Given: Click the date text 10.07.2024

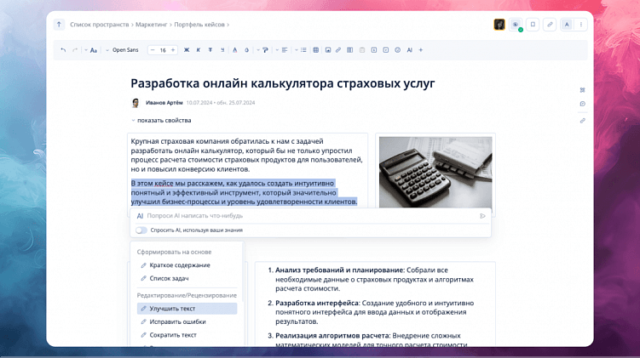Looking at the screenshot, I should (199, 103).
